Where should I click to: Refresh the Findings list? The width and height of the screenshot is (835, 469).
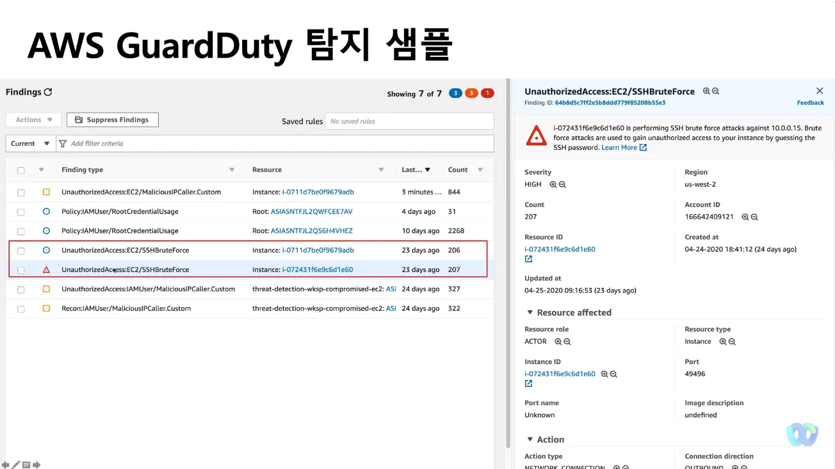click(x=48, y=92)
